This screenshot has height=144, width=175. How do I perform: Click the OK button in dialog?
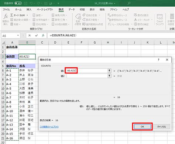click(143, 127)
